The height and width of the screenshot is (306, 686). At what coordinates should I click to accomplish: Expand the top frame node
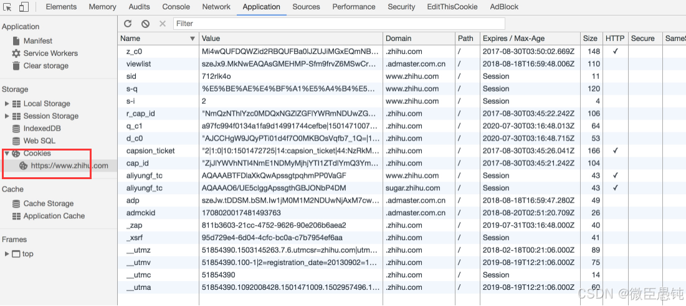(x=7, y=254)
